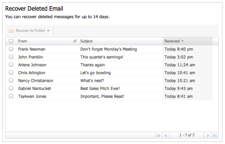This screenshot has width=225, height=144.
Task: Check the Nancy Christianson email checkbox
Action: [x=11, y=80]
